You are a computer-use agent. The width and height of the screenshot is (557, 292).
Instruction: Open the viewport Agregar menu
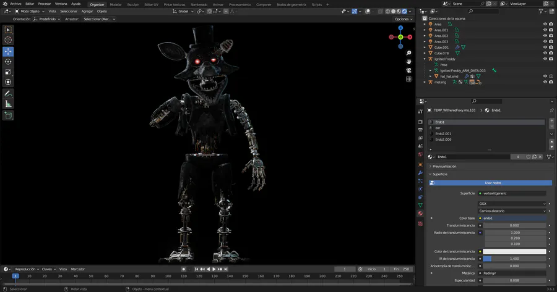(87, 11)
